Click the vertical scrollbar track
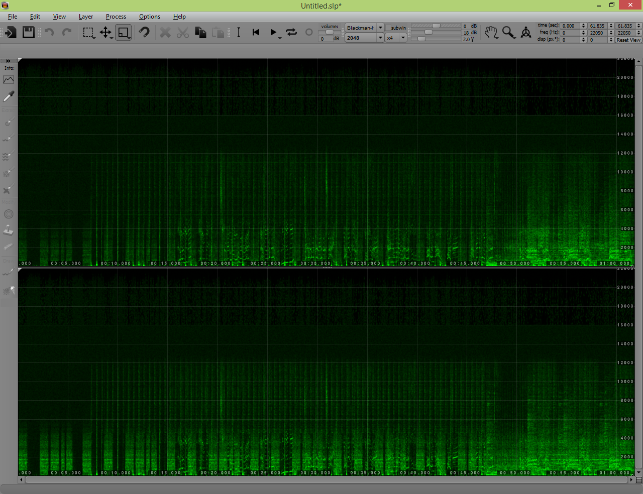 [639, 267]
